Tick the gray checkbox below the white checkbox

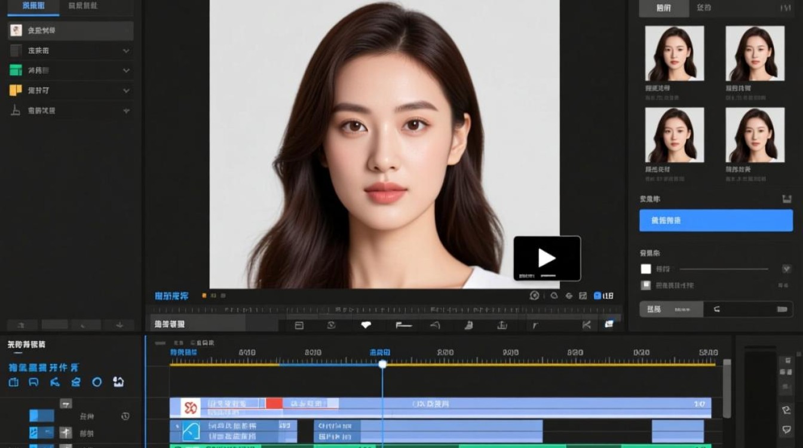646,286
